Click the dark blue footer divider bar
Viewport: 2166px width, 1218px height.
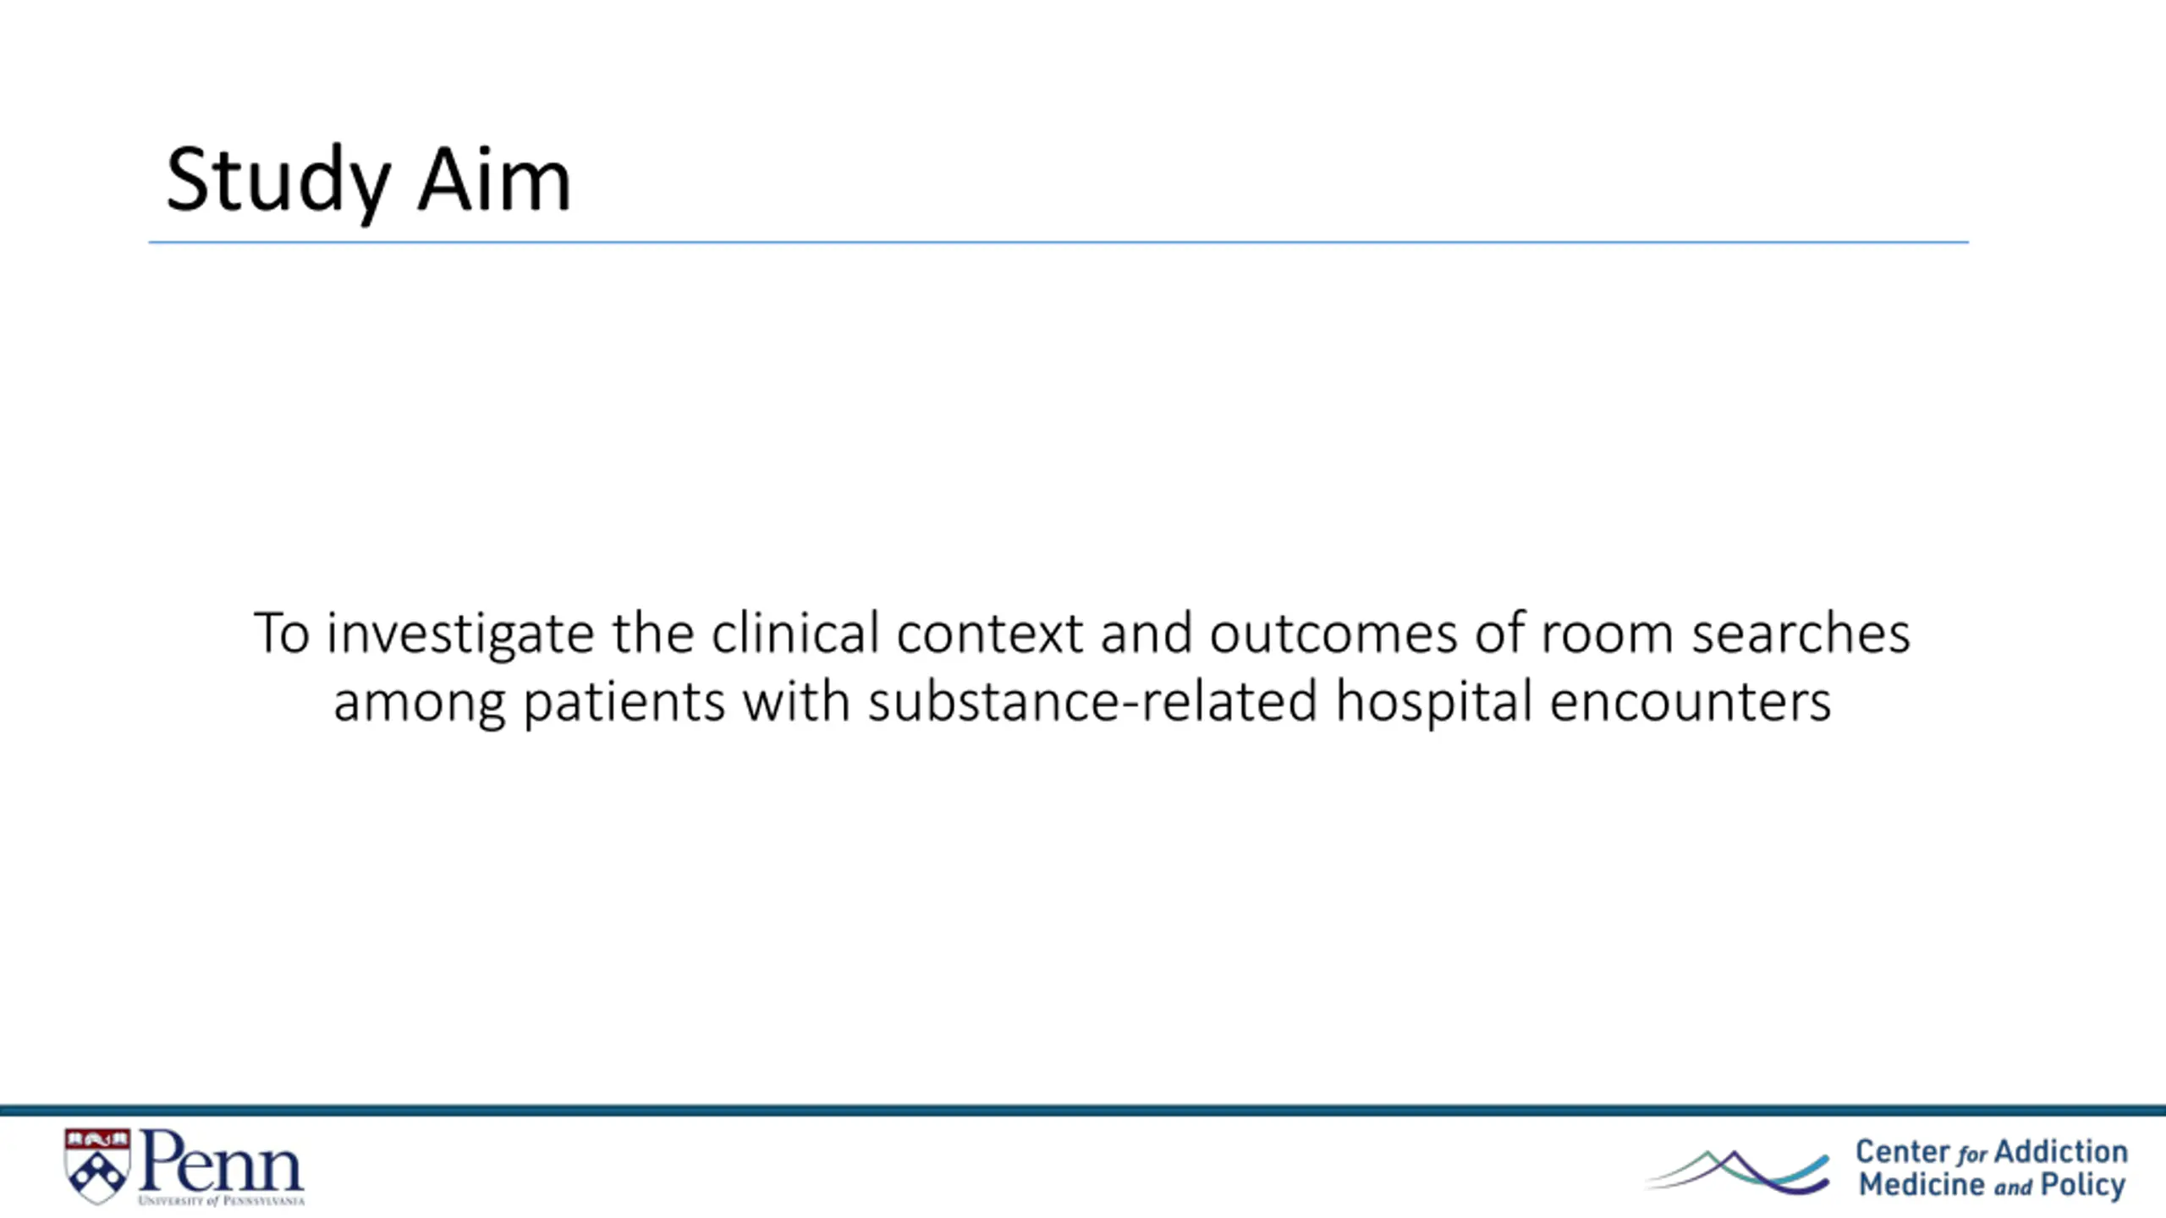1083,1111
